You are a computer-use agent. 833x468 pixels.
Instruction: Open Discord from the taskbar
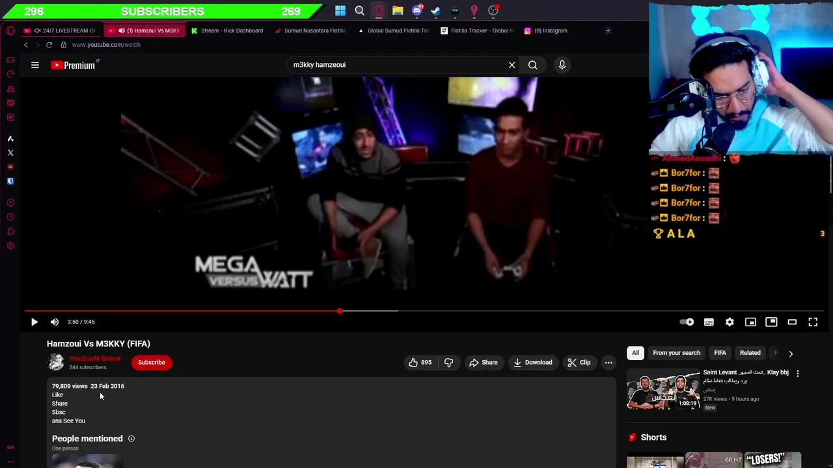pyautogui.click(x=417, y=10)
